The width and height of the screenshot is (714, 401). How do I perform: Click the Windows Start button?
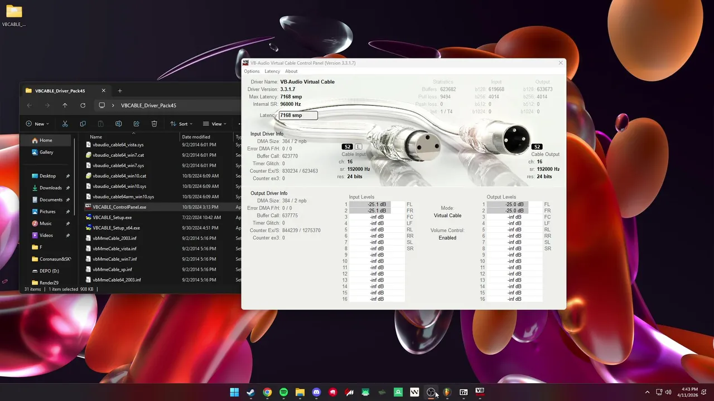(x=234, y=392)
